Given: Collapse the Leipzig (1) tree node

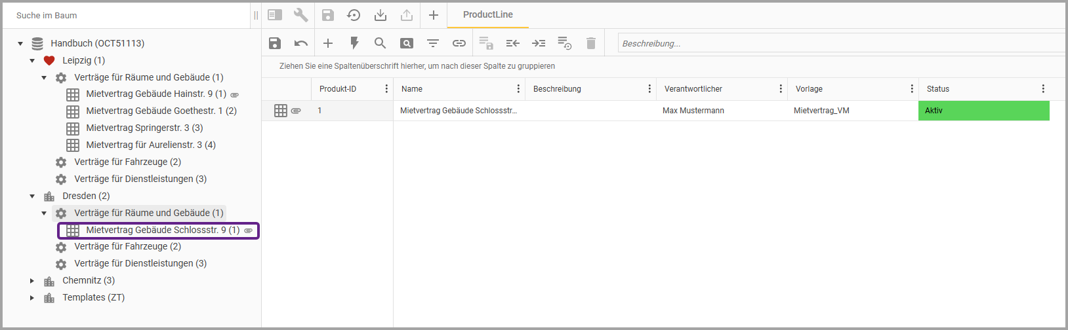Looking at the screenshot, I should tap(32, 60).
